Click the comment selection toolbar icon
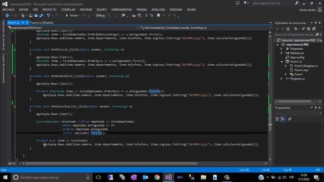Image resolution: width=324 pixels, height=182 pixels. coord(146,16)
